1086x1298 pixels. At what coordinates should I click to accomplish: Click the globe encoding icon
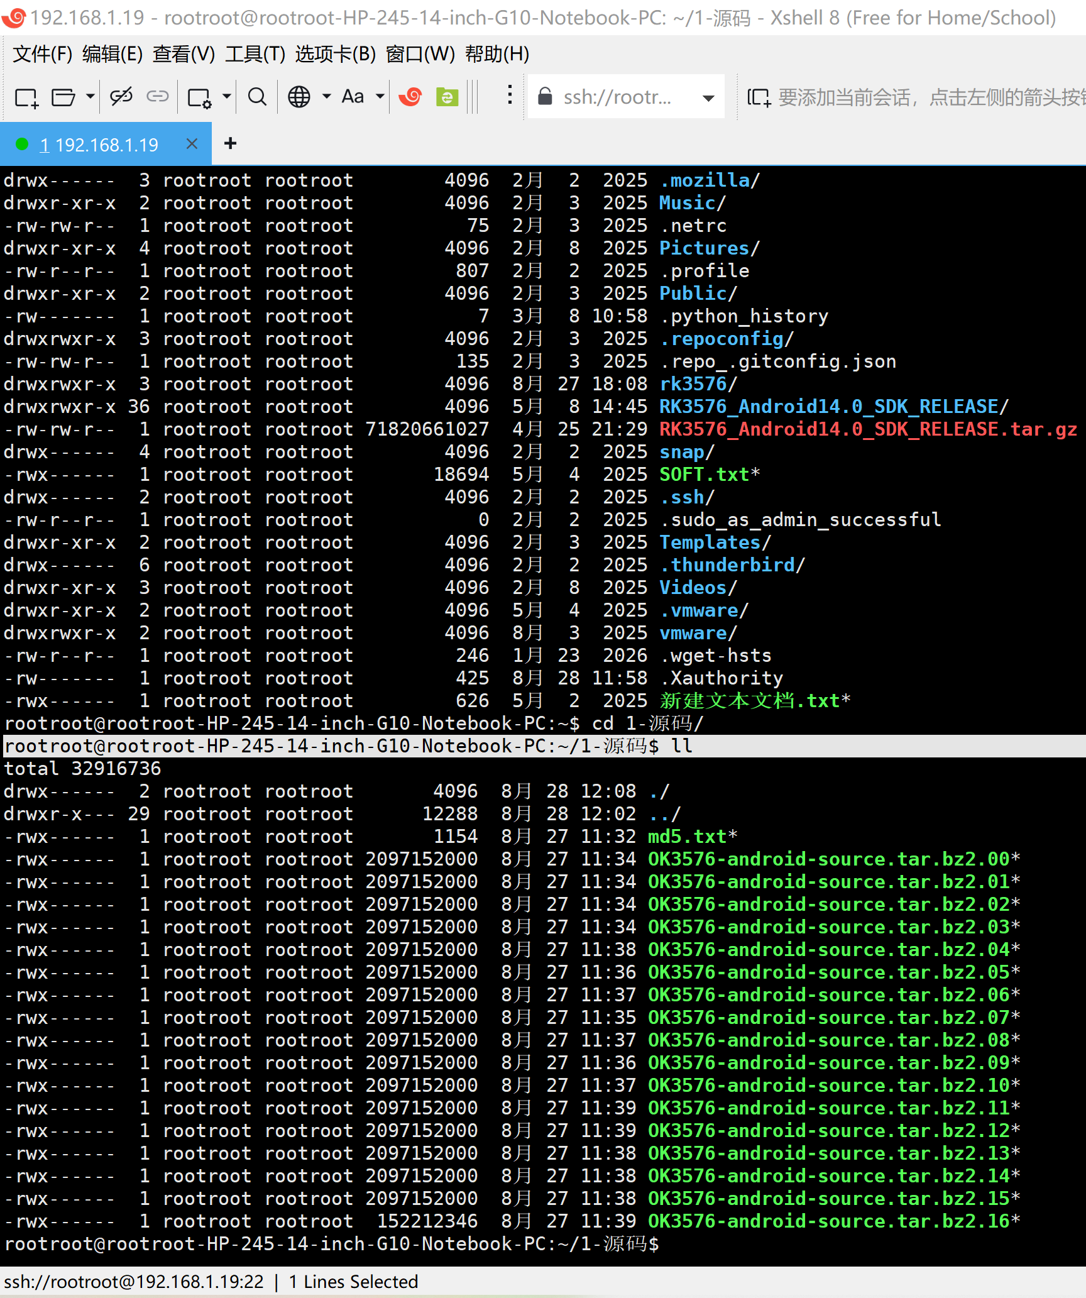point(299,97)
